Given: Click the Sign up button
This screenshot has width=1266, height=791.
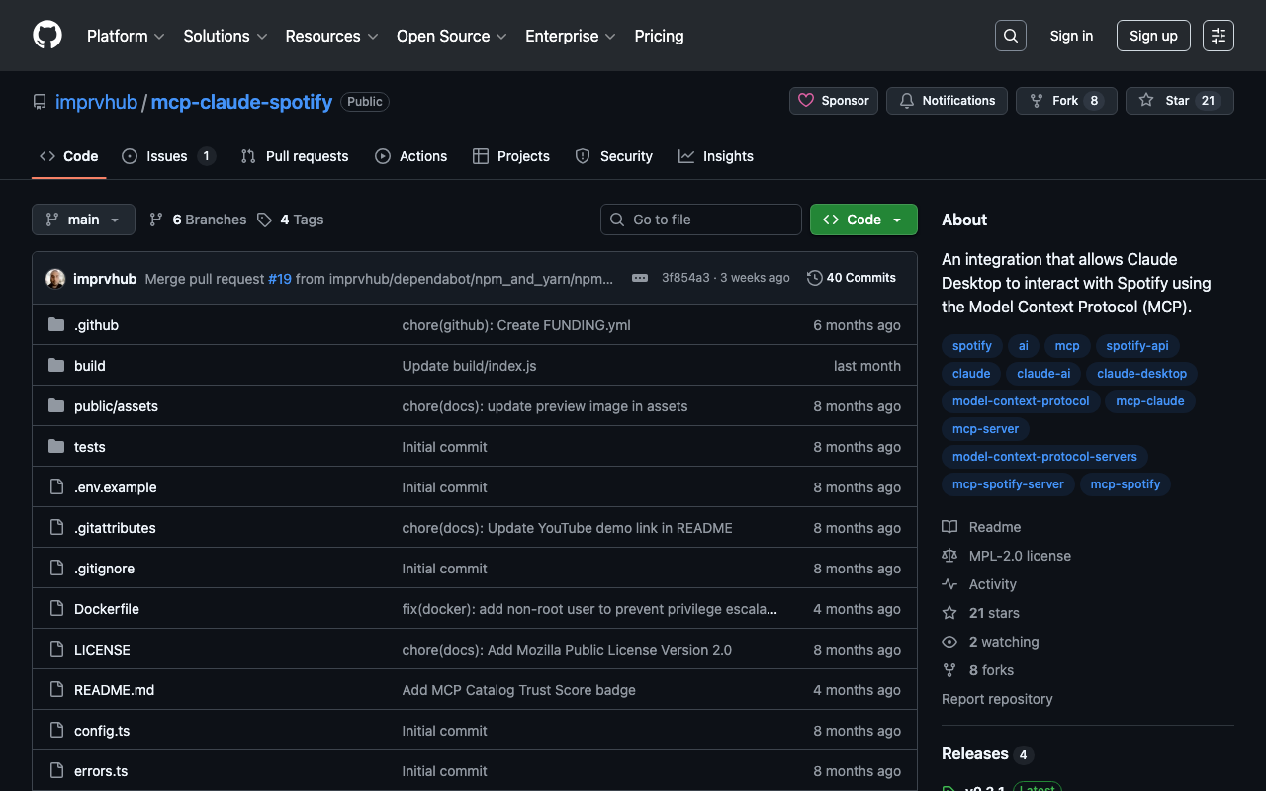Looking at the screenshot, I should tap(1153, 36).
